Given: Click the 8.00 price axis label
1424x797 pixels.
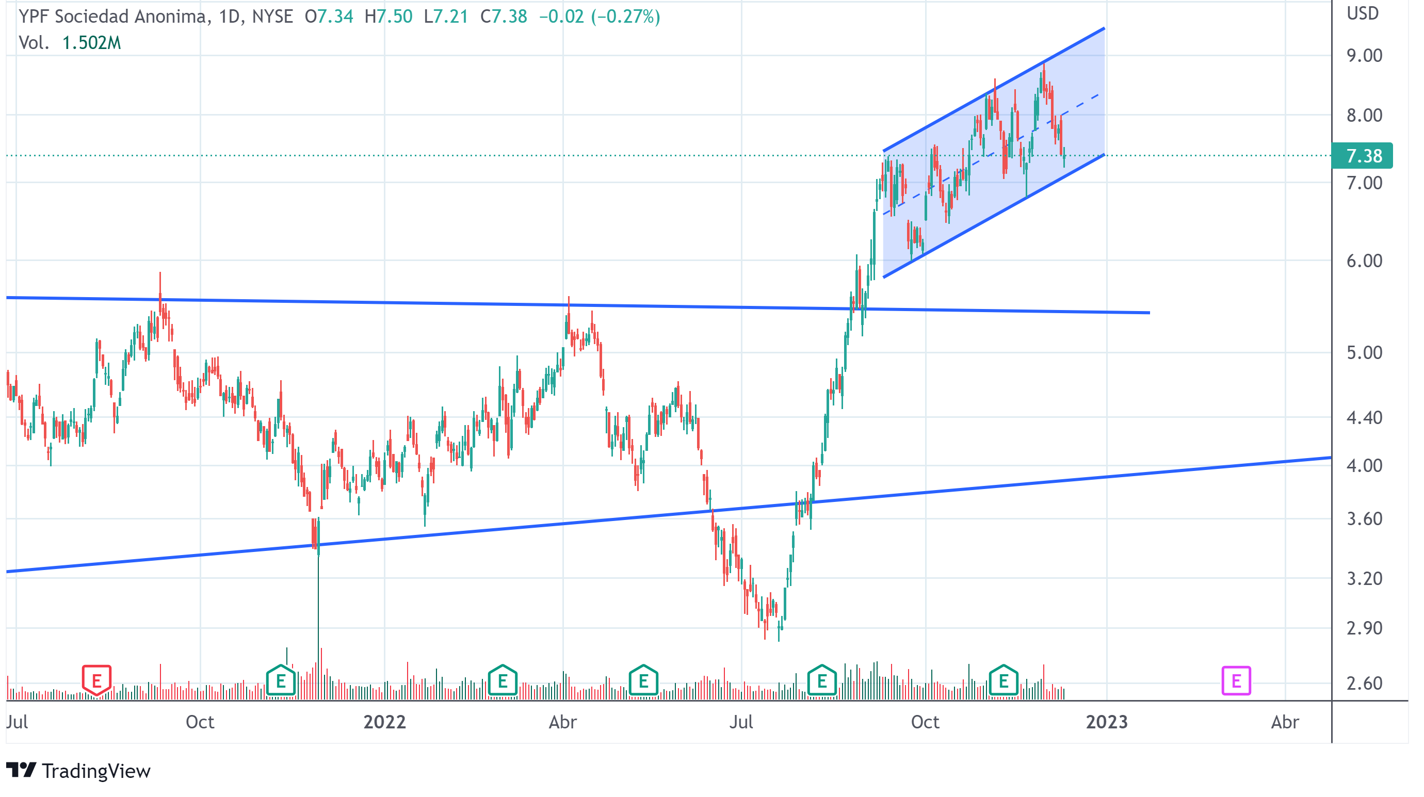Looking at the screenshot, I should point(1364,116).
